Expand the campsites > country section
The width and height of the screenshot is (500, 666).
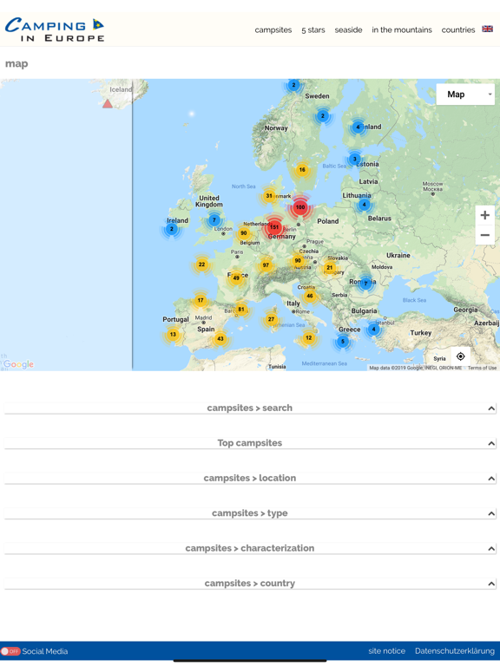(x=250, y=583)
